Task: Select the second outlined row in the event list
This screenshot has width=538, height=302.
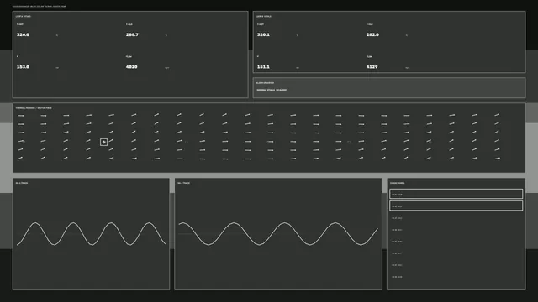Action: pos(456,206)
